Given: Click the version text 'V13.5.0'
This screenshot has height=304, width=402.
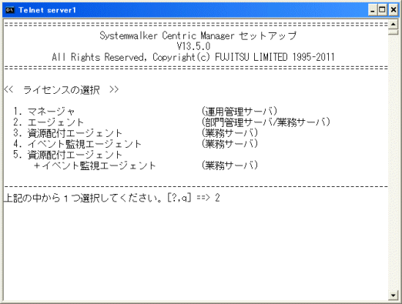Looking at the screenshot, I should [x=193, y=46].
